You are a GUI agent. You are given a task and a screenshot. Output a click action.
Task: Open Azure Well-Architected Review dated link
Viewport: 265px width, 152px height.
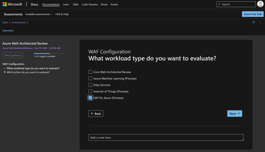pyautogui.click(x=31, y=48)
